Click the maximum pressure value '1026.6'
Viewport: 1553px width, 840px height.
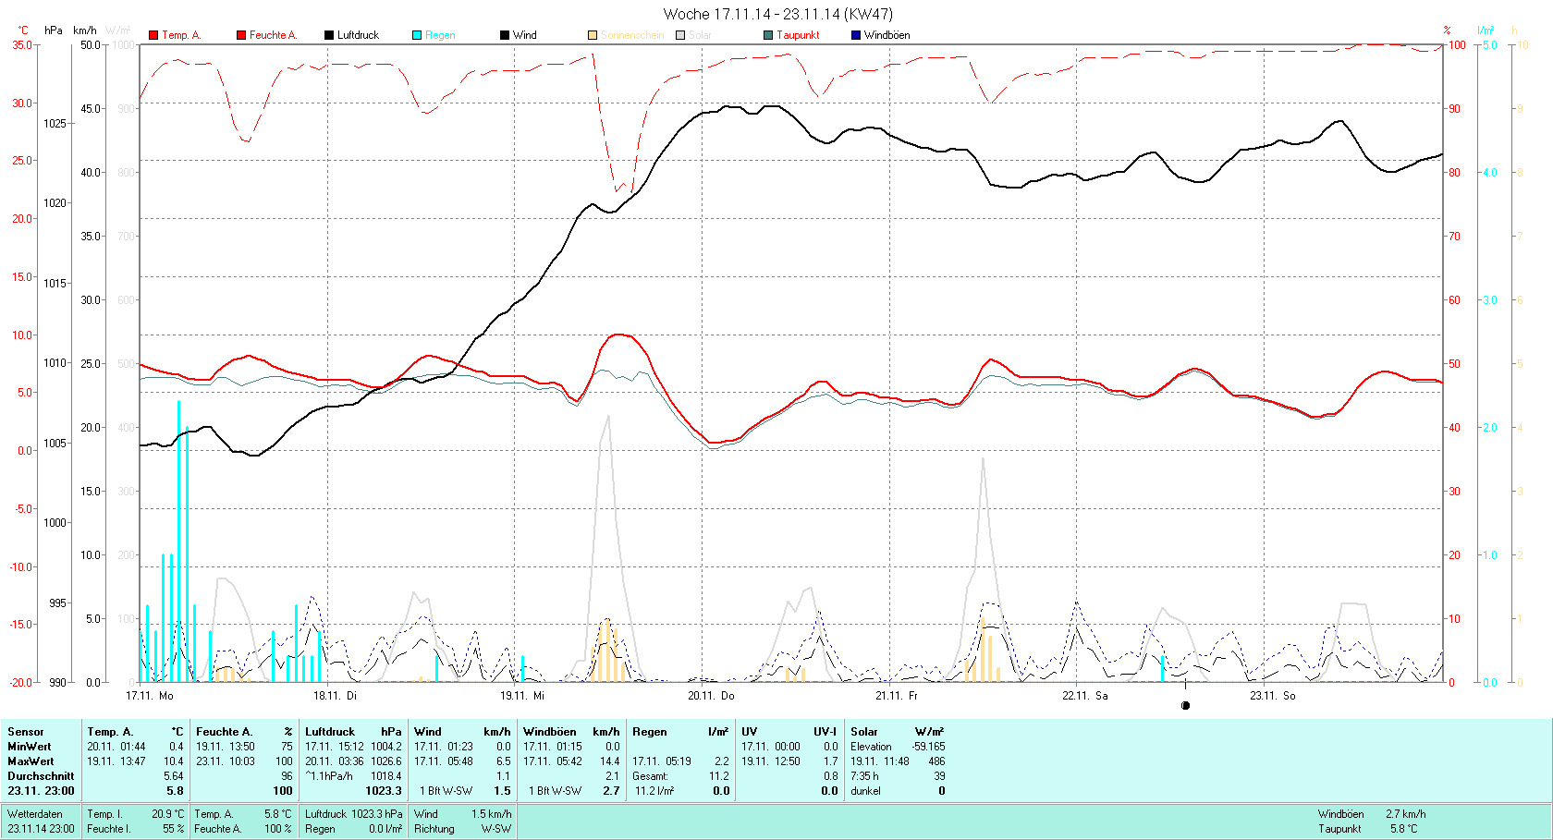(x=386, y=761)
